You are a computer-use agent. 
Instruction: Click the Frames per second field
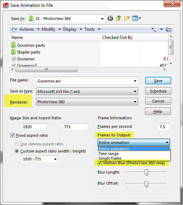pyautogui.click(x=164, y=127)
